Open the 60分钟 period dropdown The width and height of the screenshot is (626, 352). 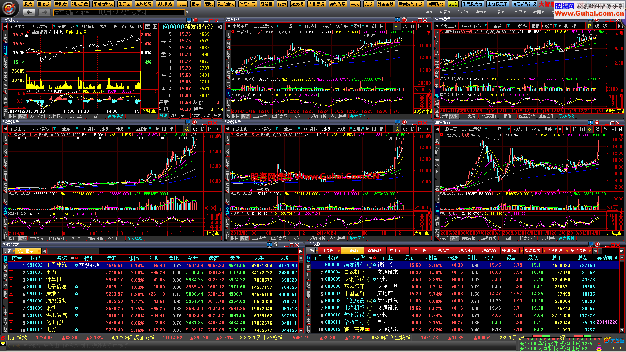tap(556, 26)
